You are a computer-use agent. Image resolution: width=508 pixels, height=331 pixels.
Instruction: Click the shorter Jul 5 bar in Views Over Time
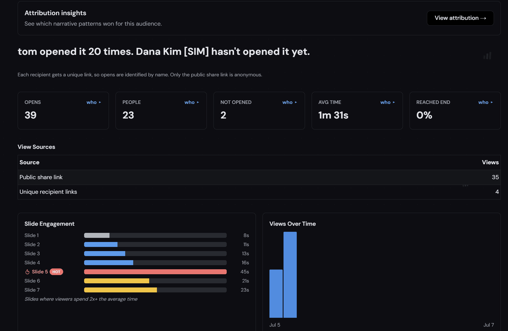coord(276,294)
